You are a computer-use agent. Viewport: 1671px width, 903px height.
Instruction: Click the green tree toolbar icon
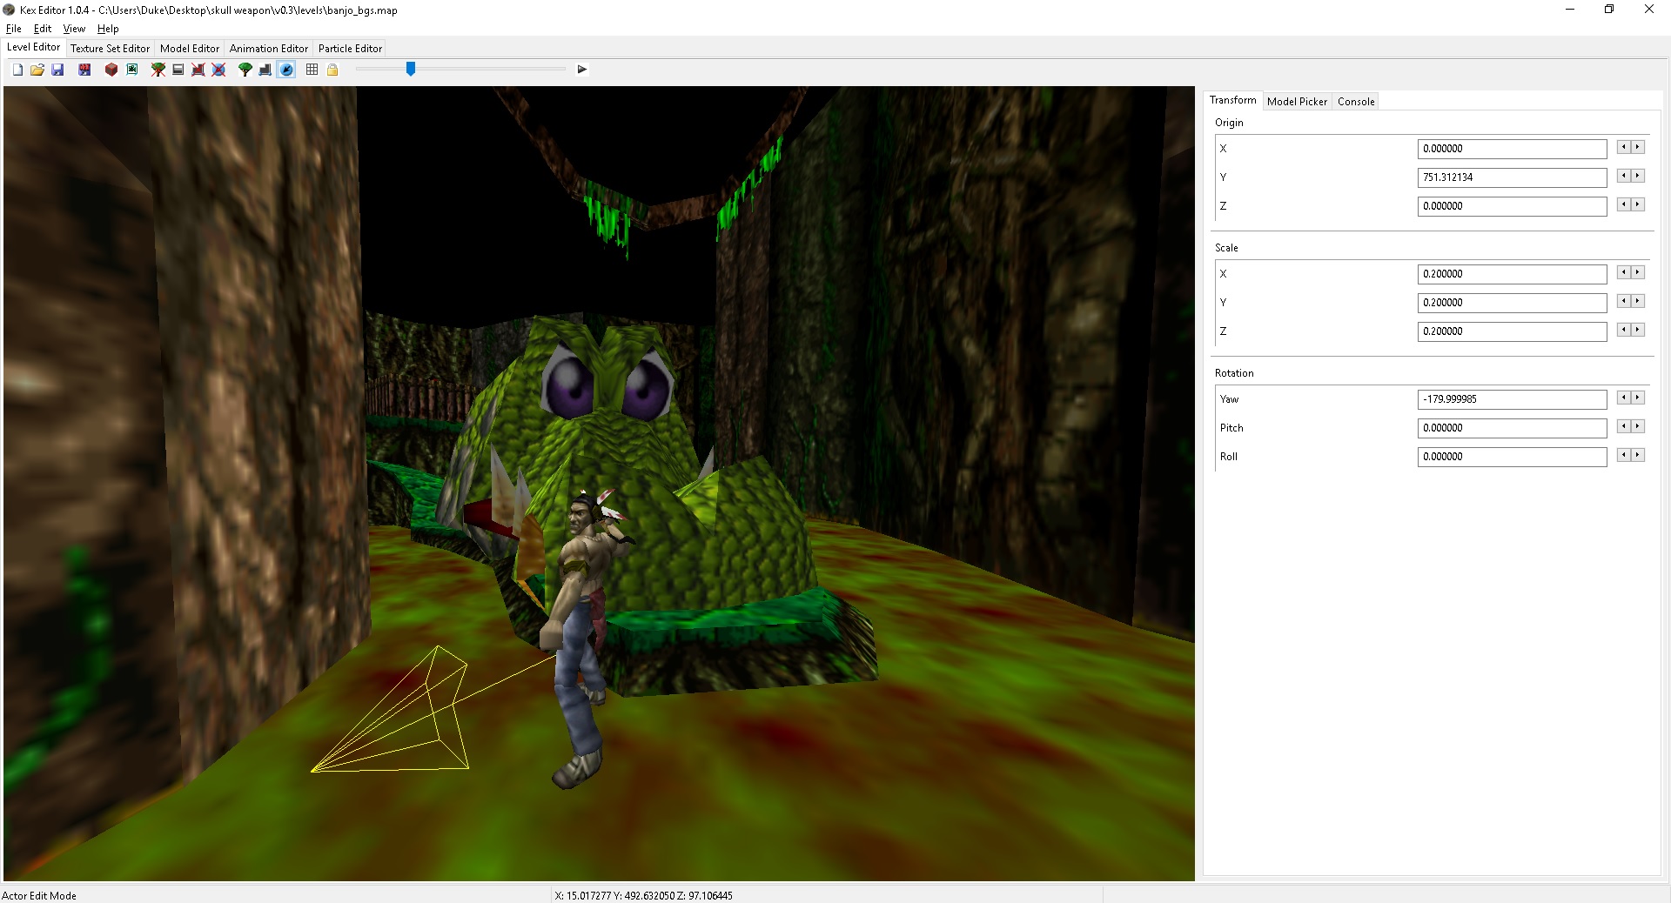tap(245, 70)
